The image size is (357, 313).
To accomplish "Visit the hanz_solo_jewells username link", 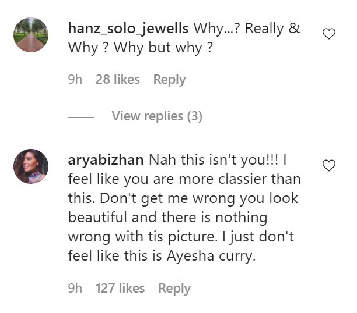I will [x=128, y=28].
